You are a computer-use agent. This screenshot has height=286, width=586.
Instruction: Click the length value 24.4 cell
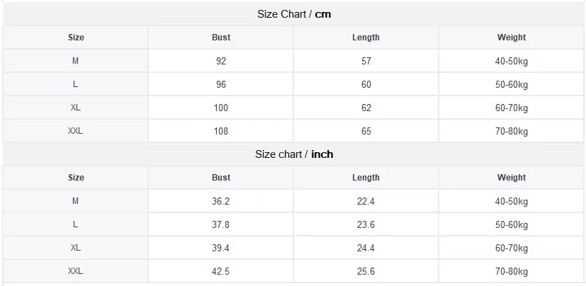366,248
